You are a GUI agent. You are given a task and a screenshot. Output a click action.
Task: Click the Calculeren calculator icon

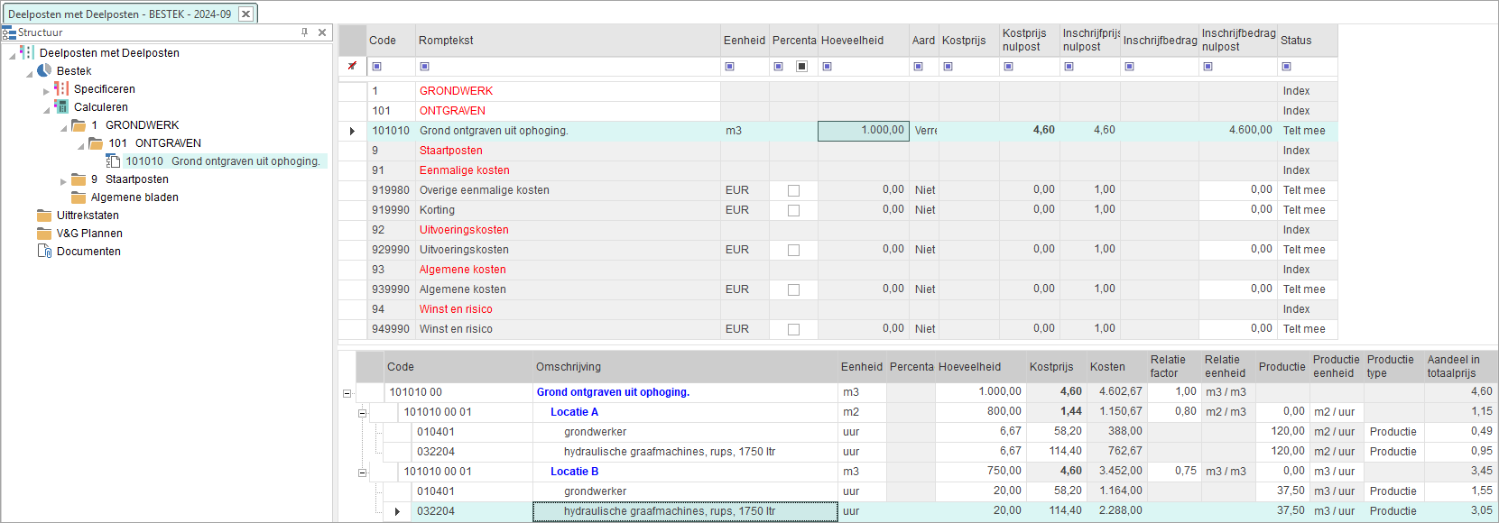coord(61,106)
